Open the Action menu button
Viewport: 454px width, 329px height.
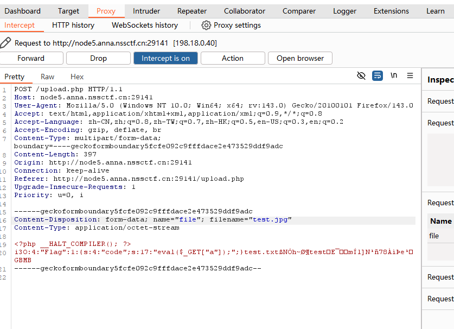point(232,58)
